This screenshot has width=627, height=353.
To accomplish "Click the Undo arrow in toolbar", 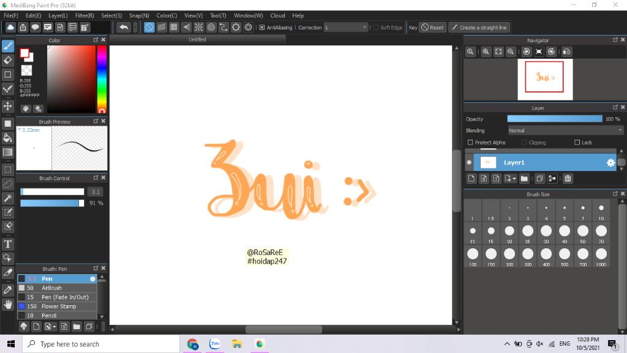I will pyautogui.click(x=124, y=27).
